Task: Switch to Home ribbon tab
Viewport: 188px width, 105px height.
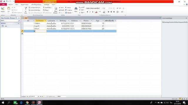Action: [11, 5]
